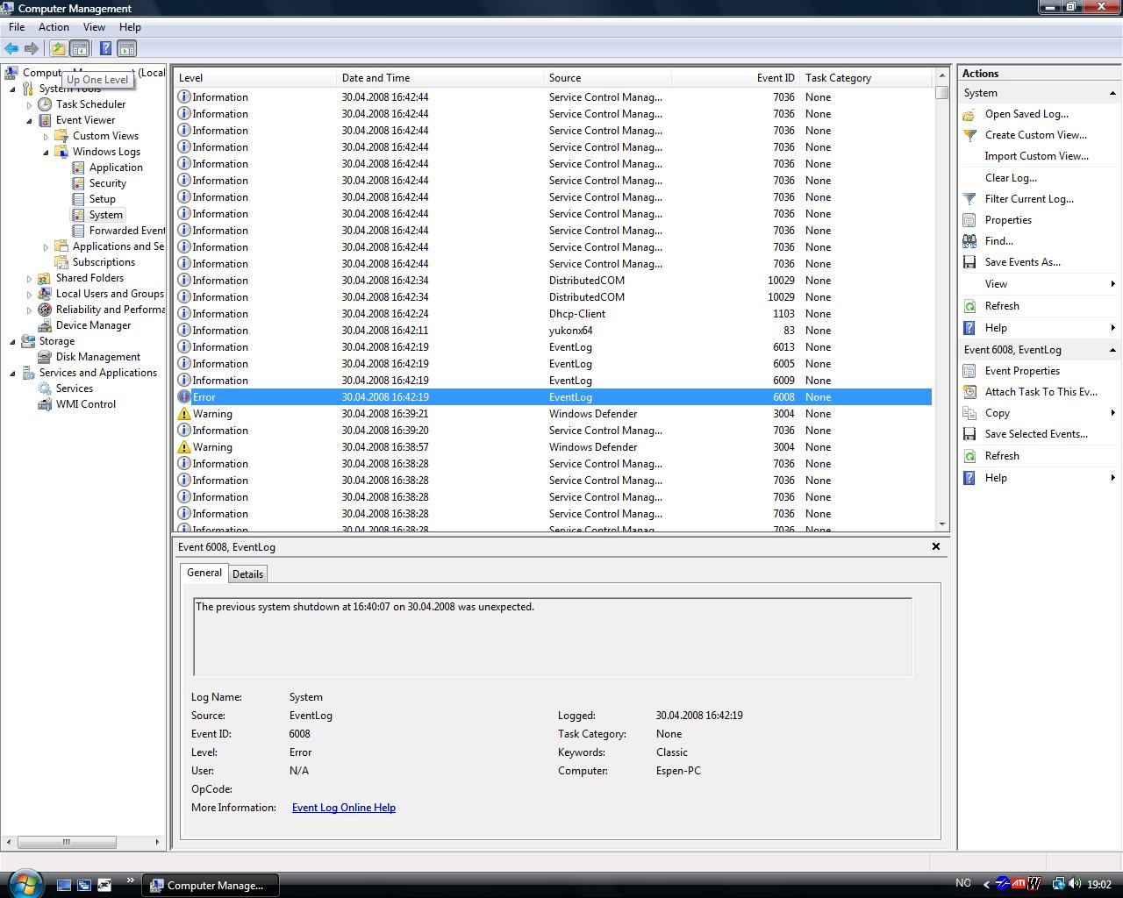
Task: Open the Action menu
Action: coord(54,27)
